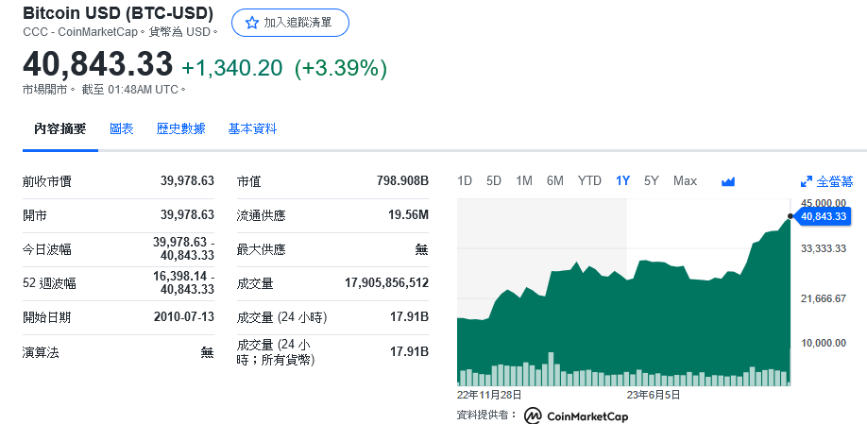The image size is (867, 424).
Task: Click the Bitcoin USD (BTC-USD) title
Action: (x=118, y=12)
